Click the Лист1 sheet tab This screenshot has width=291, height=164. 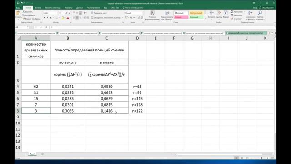tap(32, 154)
